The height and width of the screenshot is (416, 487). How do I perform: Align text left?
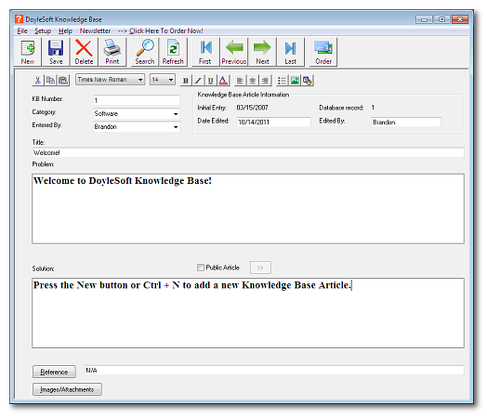point(240,81)
